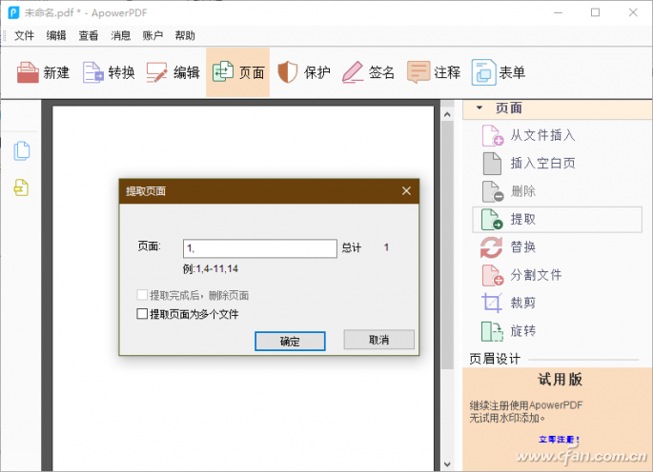The width and height of the screenshot is (653, 472).
Task: Close the 提取页面 dialog
Action: click(x=406, y=191)
